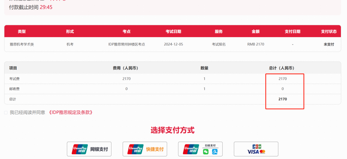Click the Alipay icon
The width and height of the screenshot is (347, 159).
(x=215, y=152)
